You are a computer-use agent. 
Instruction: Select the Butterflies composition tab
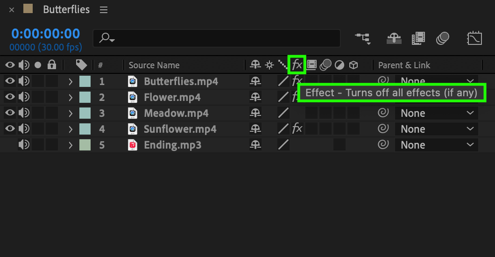(66, 9)
